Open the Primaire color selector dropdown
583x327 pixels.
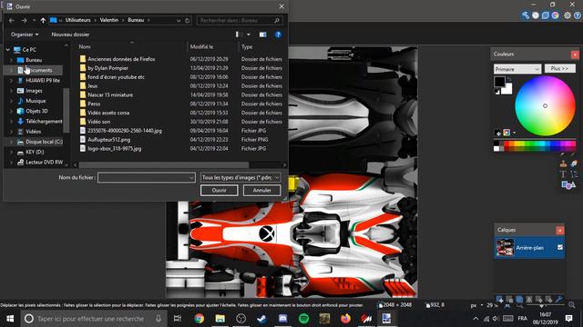tap(517, 69)
